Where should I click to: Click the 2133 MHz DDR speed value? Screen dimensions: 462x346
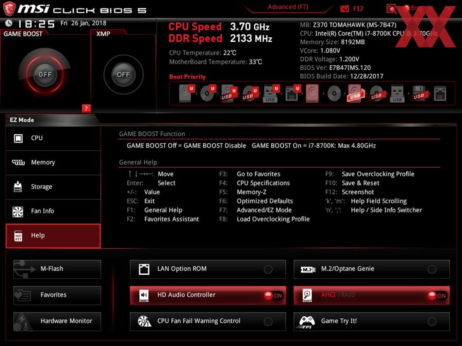point(251,38)
